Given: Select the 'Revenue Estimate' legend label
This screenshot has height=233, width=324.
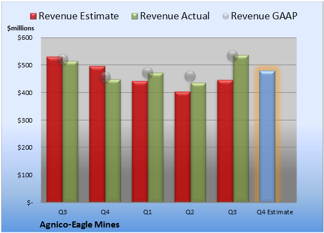Looking at the screenshot, I should click(79, 16).
